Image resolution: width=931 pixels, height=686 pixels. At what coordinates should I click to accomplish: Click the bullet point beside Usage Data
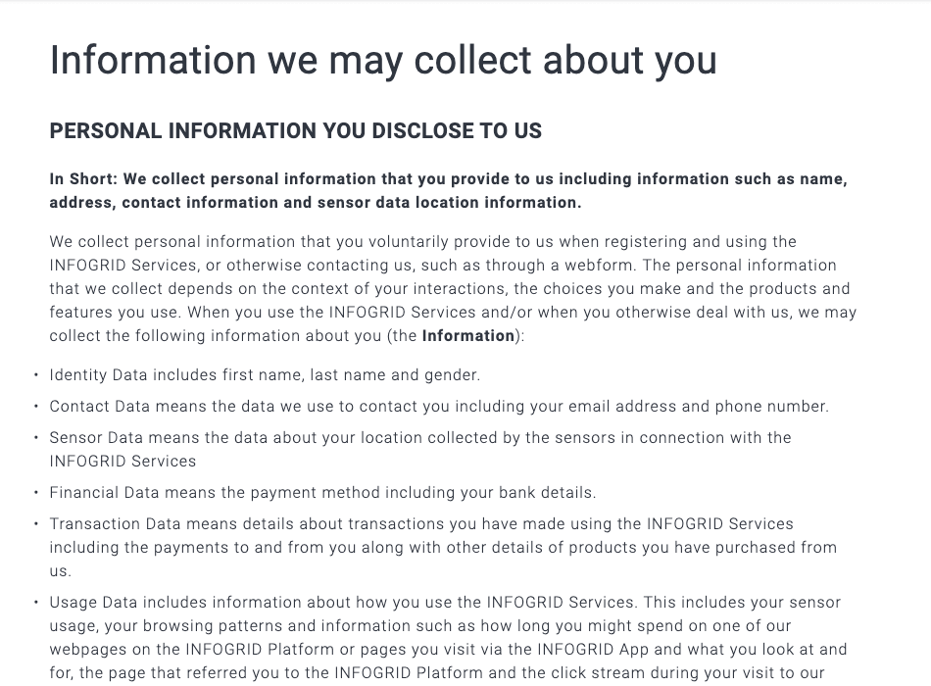click(36, 603)
